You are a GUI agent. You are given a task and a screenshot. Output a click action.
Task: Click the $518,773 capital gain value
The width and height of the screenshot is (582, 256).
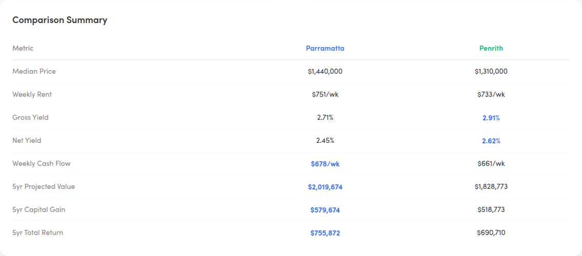491,209
